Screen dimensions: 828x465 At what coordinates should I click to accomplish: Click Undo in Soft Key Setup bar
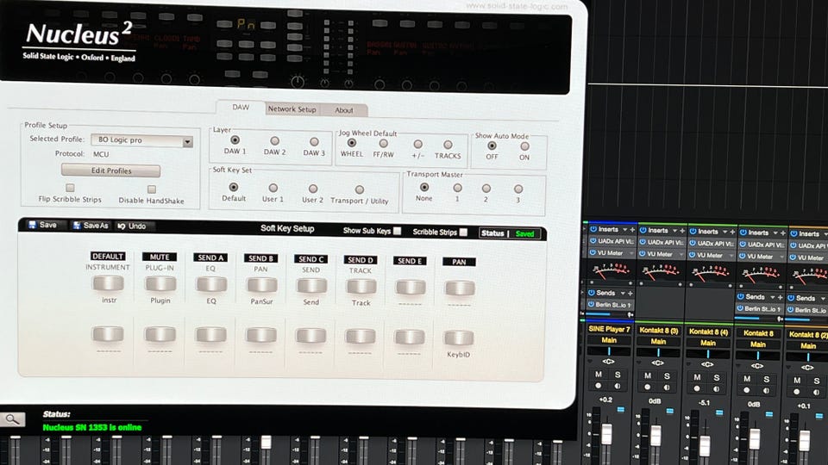132,226
